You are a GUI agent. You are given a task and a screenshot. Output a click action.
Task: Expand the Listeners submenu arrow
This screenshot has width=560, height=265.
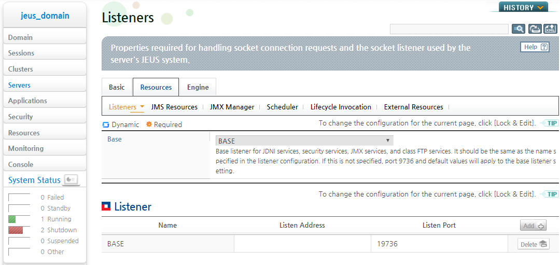142,107
